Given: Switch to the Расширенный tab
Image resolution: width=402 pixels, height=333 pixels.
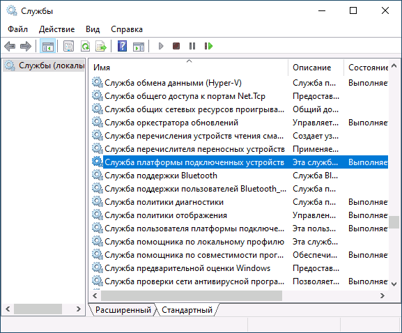Looking at the screenshot, I should (x=123, y=310).
